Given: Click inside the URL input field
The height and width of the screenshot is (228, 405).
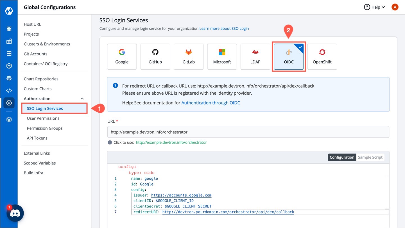Looking at the screenshot, I should 247,132.
